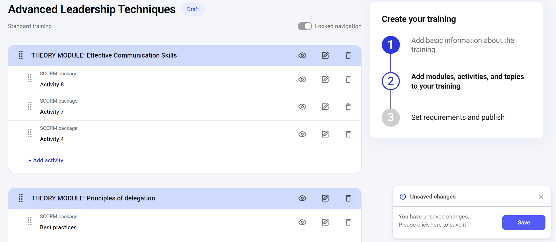Viewport: 556px width, 242px height.
Task: Click drag handle of Principles of delegation module
Action: click(21, 198)
